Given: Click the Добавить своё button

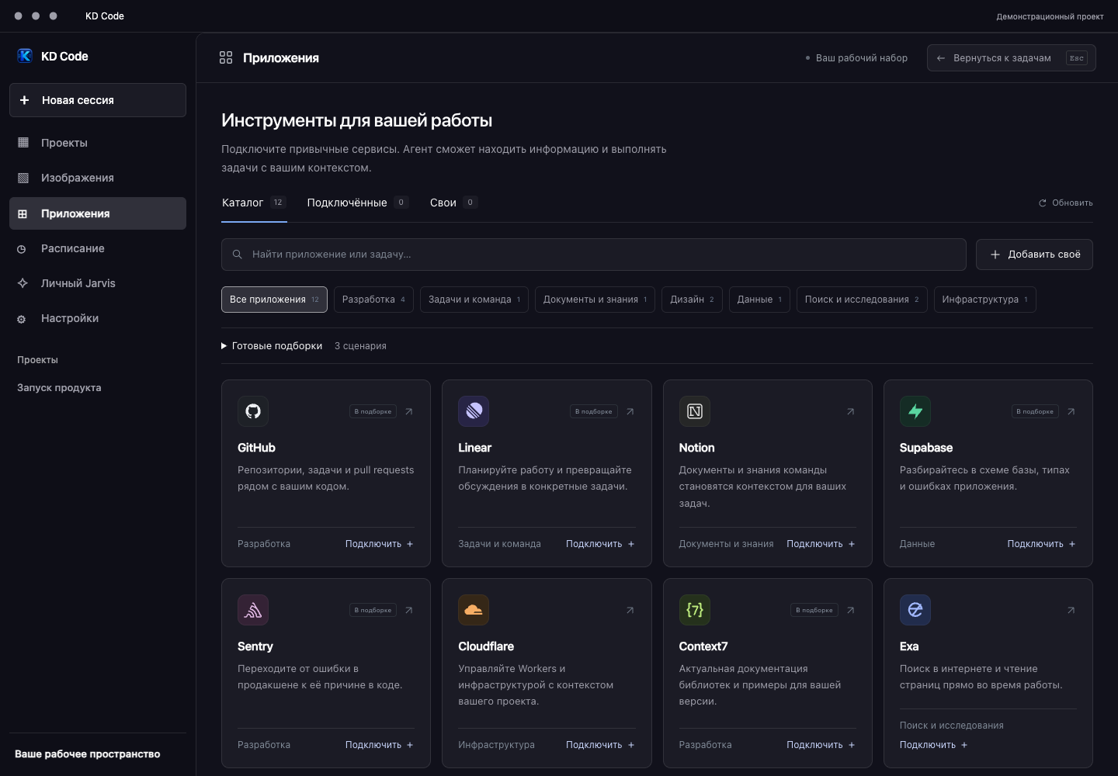Looking at the screenshot, I should coord(1034,255).
